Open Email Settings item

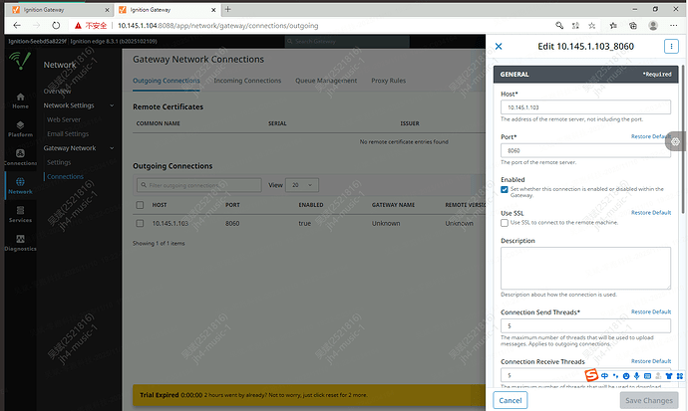click(68, 134)
